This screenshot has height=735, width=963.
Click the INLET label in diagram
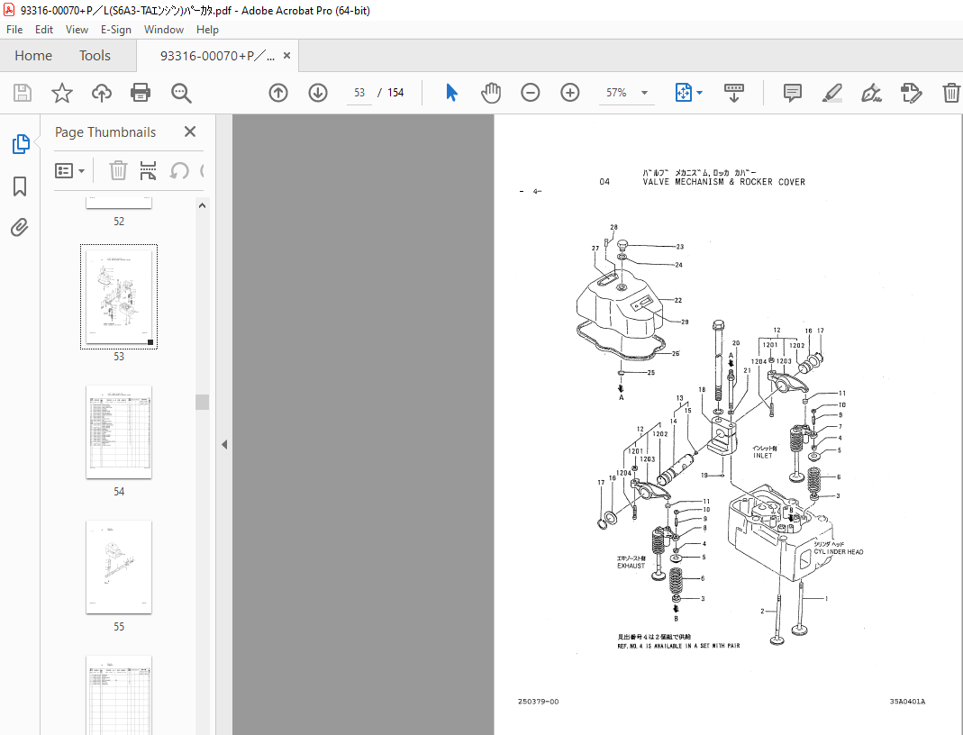pos(763,456)
